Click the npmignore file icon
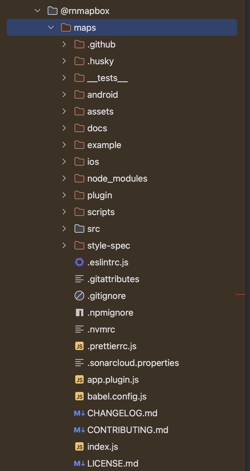The width and height of the screenshot is (250, 471). 79,312
